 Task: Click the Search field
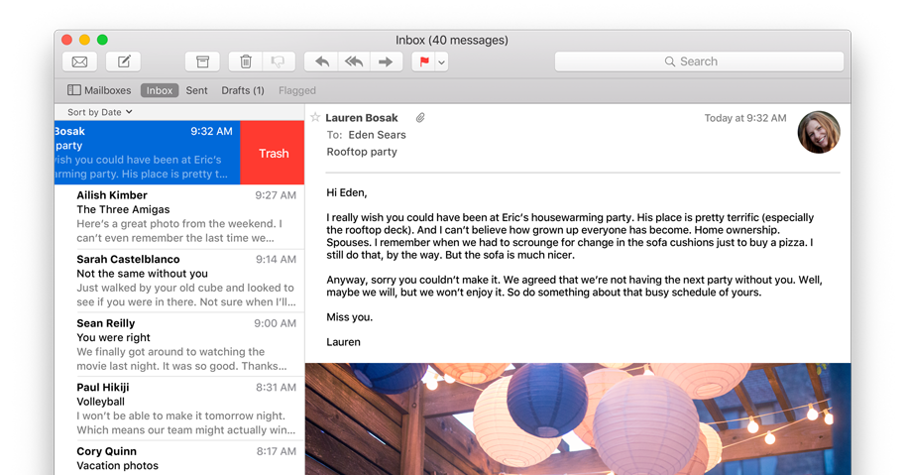tap(699, 61)
